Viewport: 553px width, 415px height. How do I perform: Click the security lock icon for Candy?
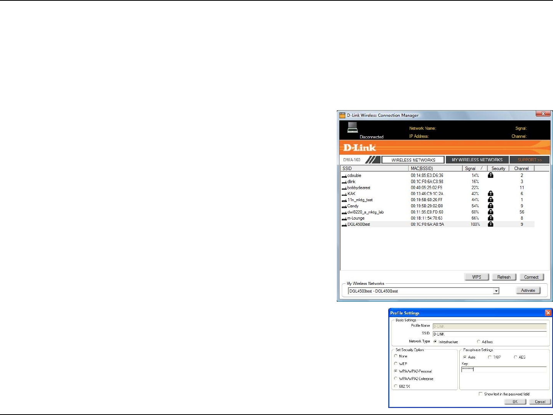click(490, 206)
